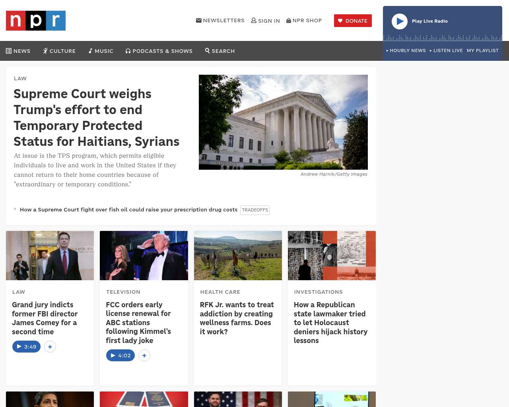This screenshot has height=407, width=509.
Task: Expand Listen Live
Action: [446, 50]
